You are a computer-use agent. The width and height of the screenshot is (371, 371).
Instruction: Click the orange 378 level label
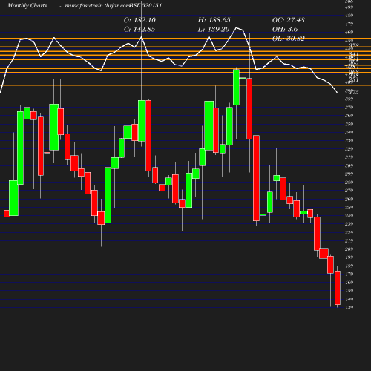354,45
